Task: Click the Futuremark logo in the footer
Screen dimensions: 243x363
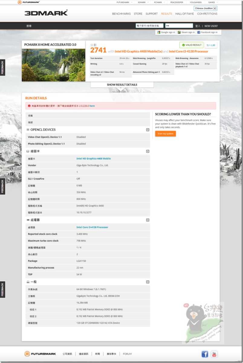Action: (x=40, y=354)
